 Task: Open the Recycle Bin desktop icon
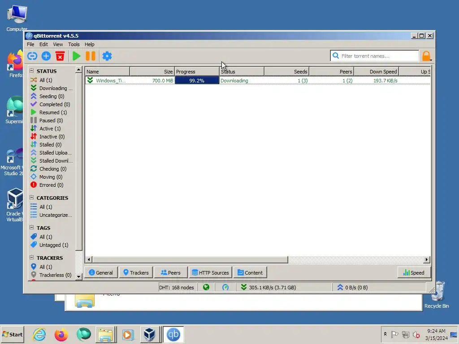437,295
